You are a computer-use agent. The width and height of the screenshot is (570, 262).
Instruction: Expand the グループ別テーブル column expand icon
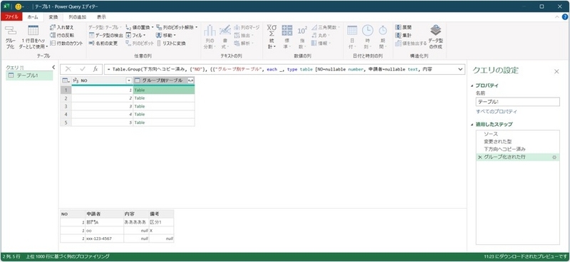190,80
